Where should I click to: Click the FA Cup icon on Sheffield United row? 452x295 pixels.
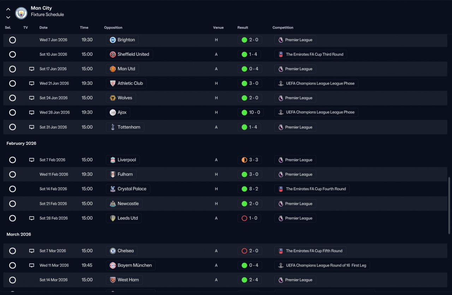click(x=281, y=54)
